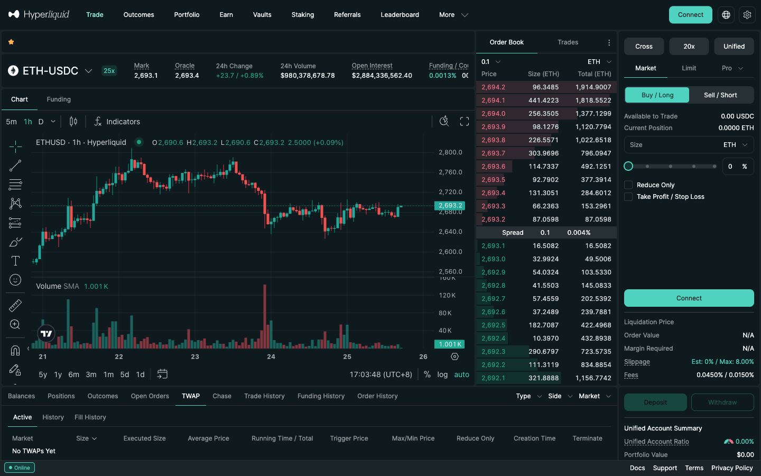Screen dimensions: 761x476
Task: Click the favorites star icon
Action: 11,42
